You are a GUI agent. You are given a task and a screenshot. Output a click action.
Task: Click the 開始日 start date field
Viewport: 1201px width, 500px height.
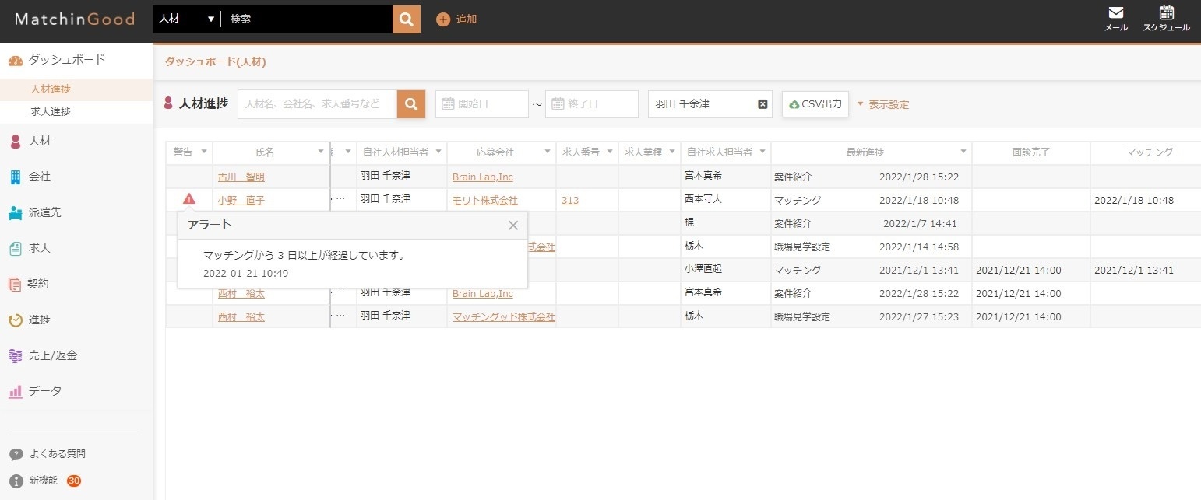click(x=482, y=104)
